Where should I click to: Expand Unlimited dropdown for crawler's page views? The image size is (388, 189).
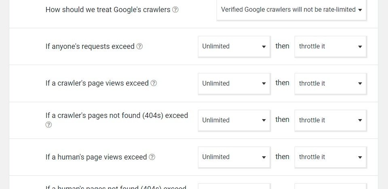tap(234, 84)
